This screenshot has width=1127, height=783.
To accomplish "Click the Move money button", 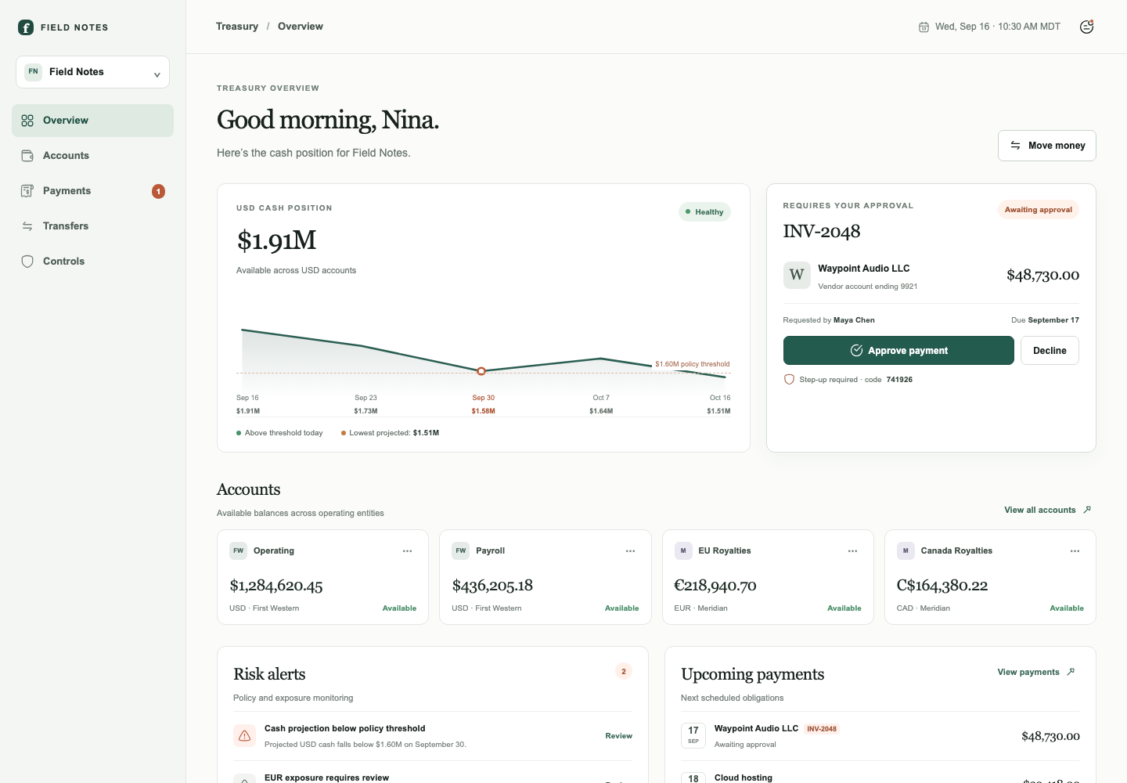I will pyautogui.click(x=1047, y=146).
